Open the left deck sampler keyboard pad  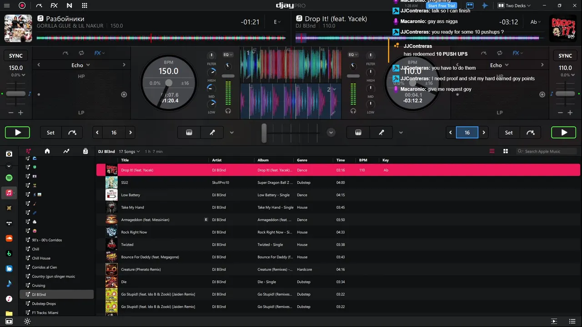coord(189,133)
